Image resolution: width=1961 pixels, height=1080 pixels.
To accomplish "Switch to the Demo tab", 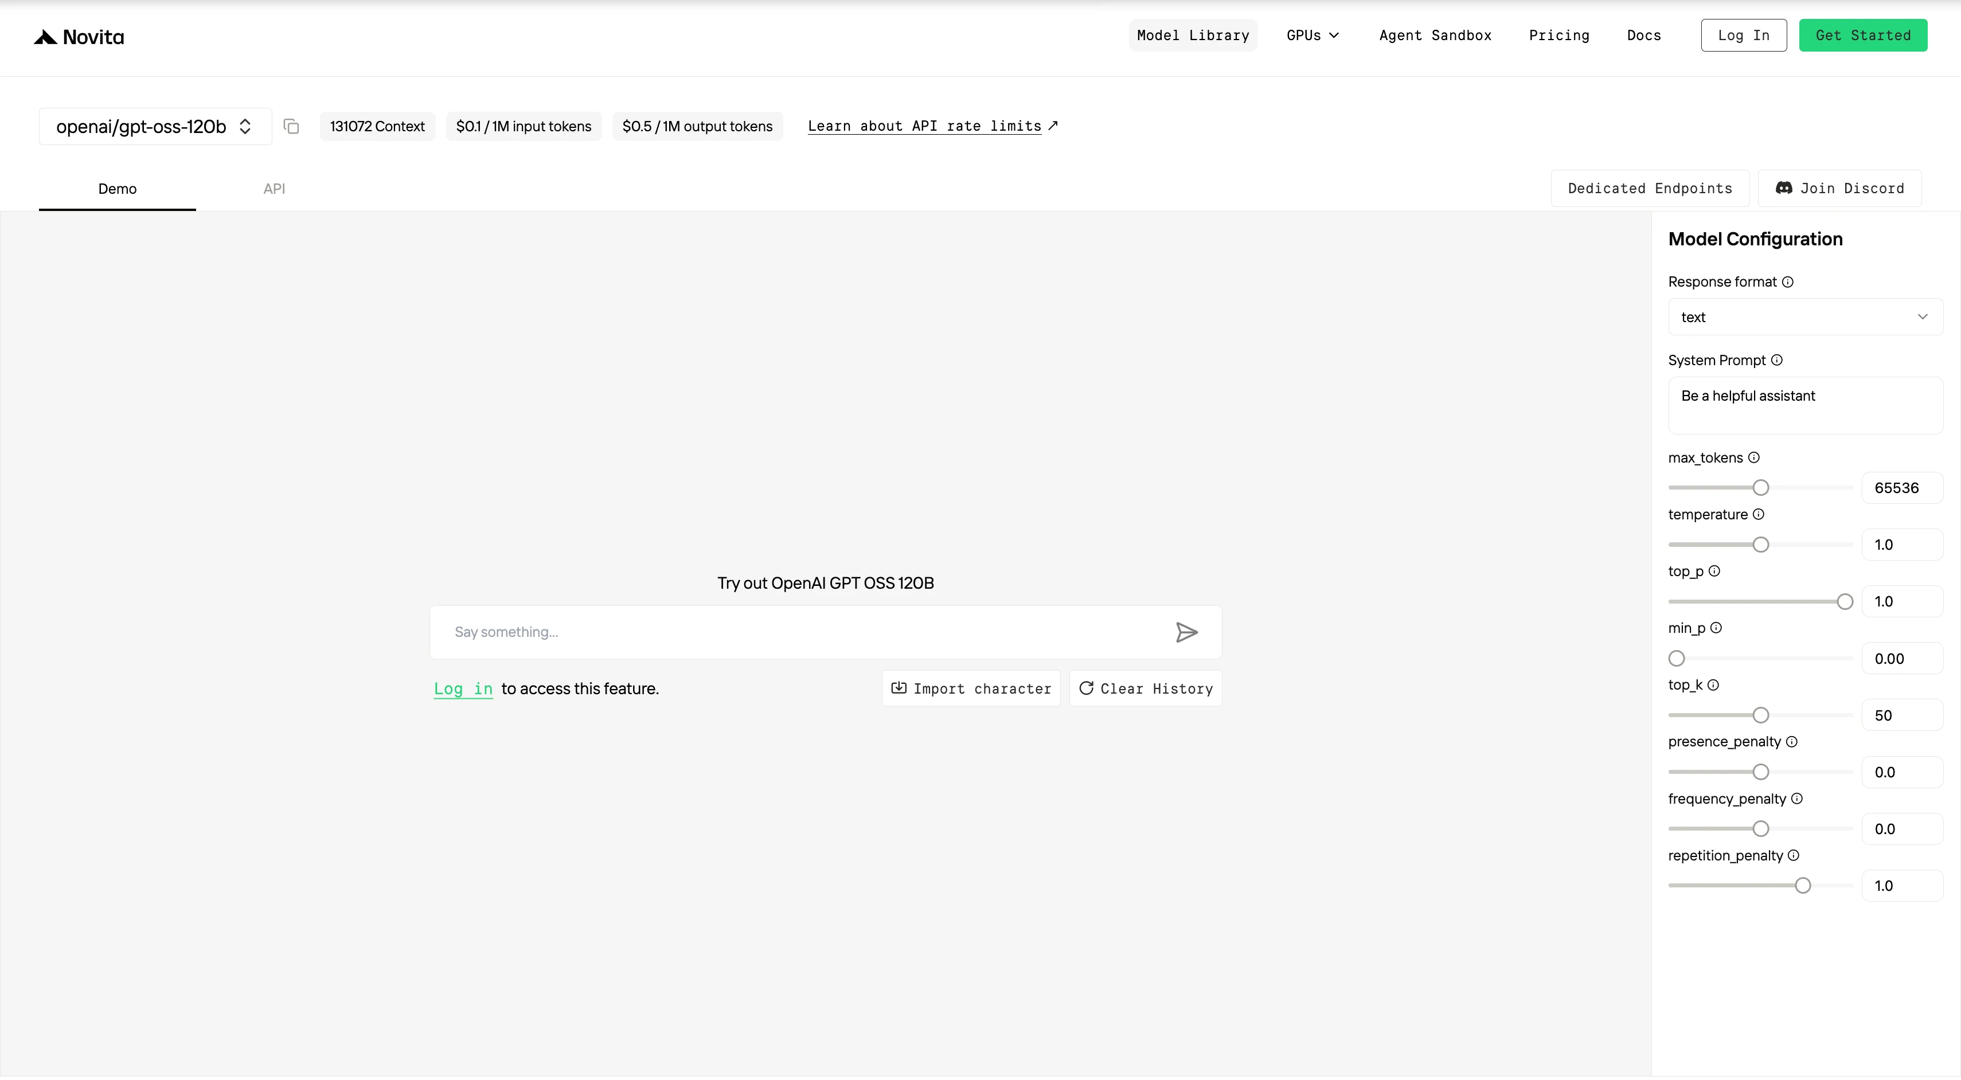I will tap(117, 190).
